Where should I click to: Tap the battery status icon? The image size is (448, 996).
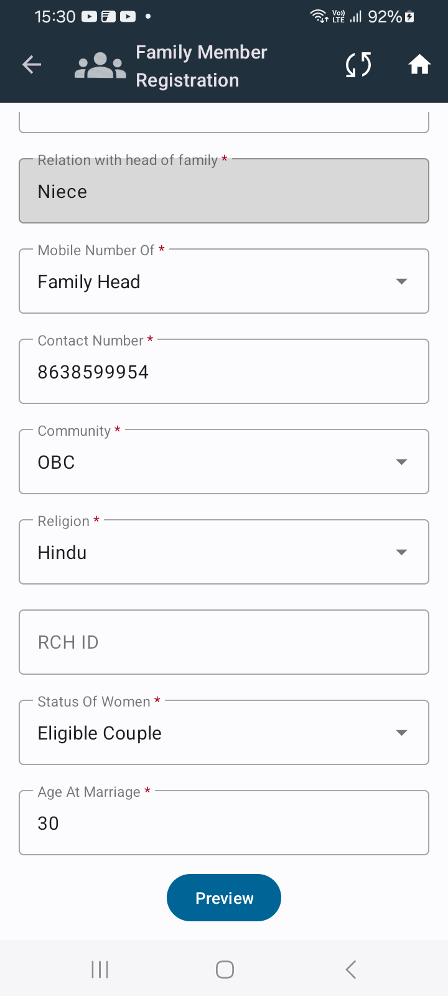click(409, 17)
